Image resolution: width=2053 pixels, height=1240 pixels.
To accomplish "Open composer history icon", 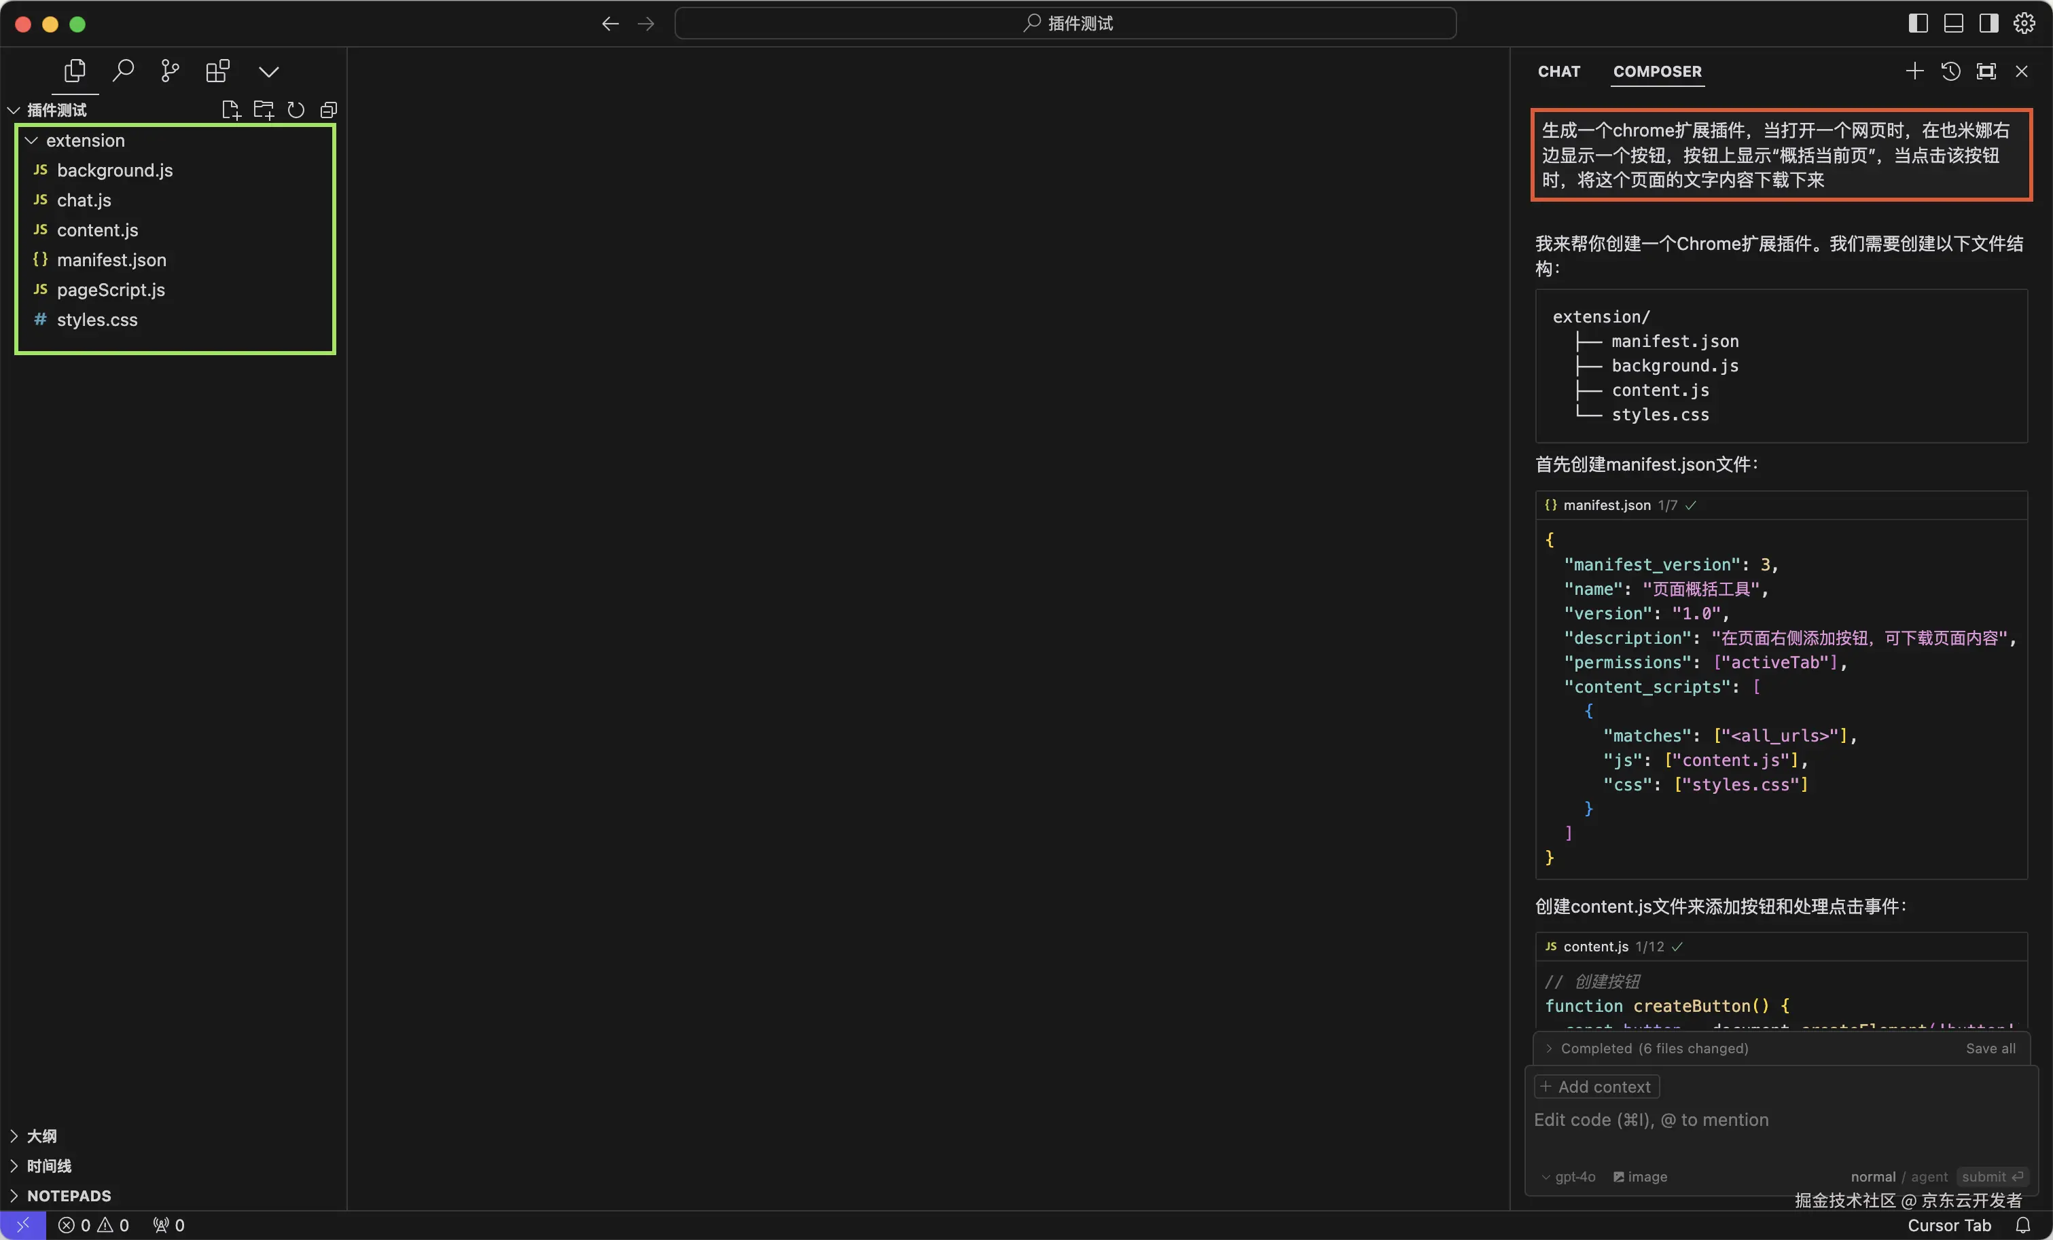I will [1950, 71].
